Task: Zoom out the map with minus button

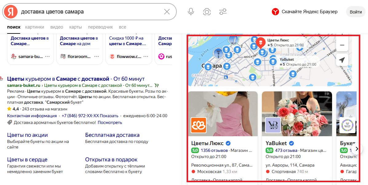Action: tap(342, 45)
